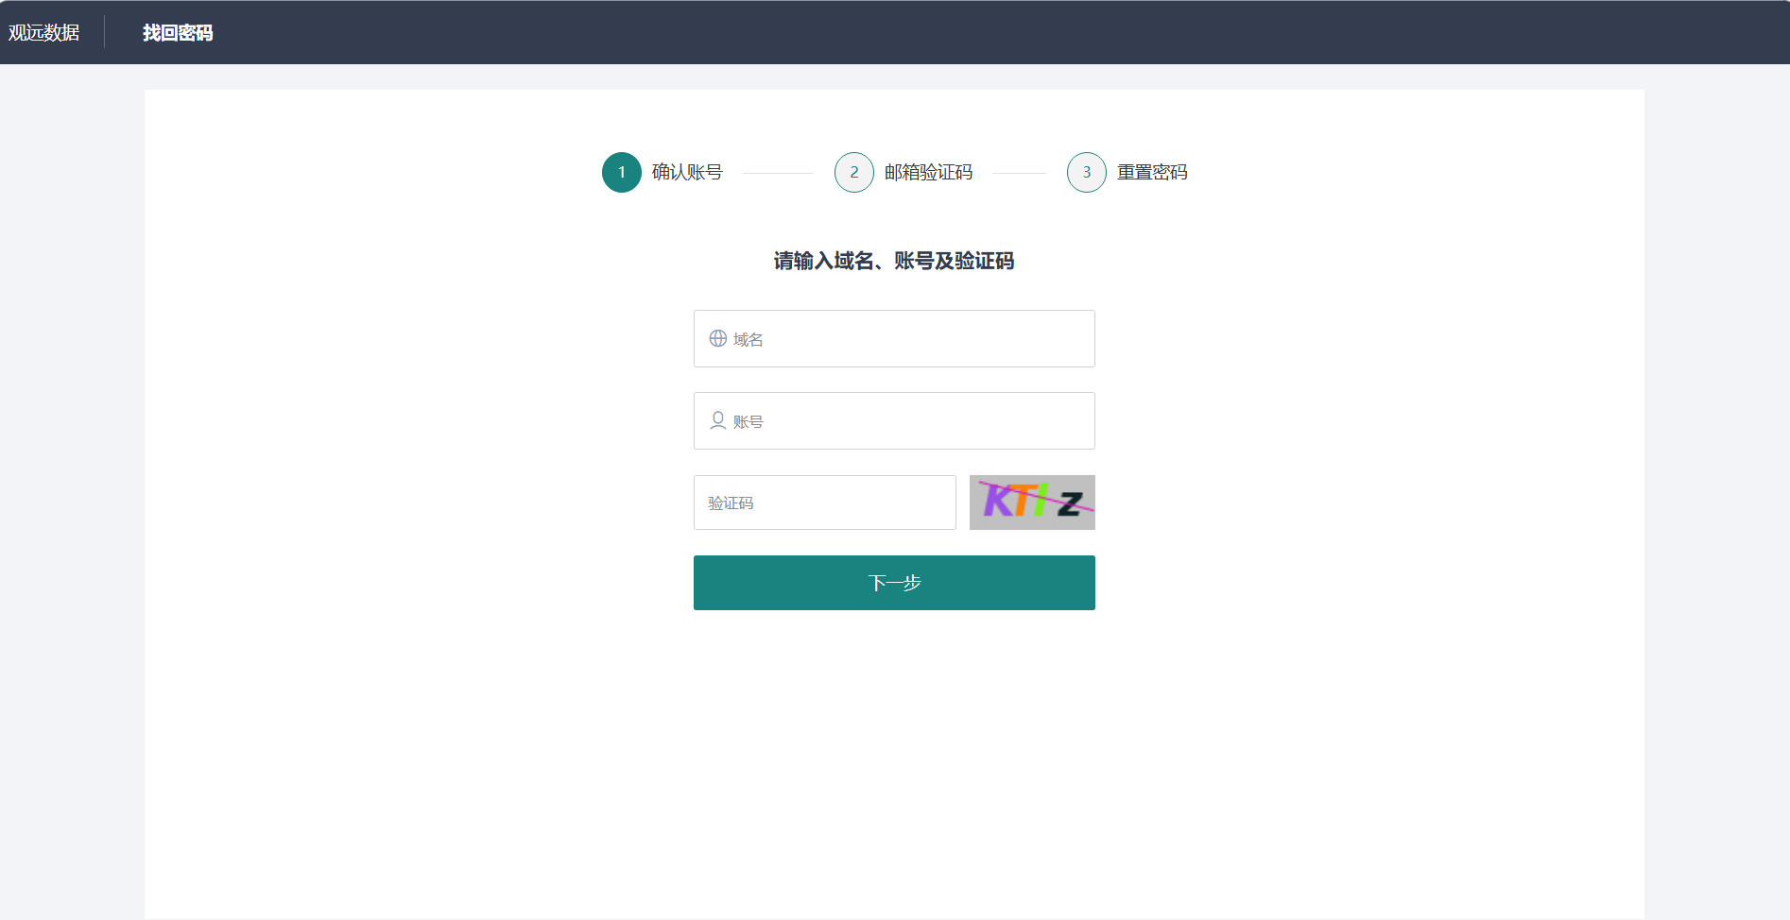Click blank white panel below 下一步 button
1790x920 pixels.
point(894,756)
